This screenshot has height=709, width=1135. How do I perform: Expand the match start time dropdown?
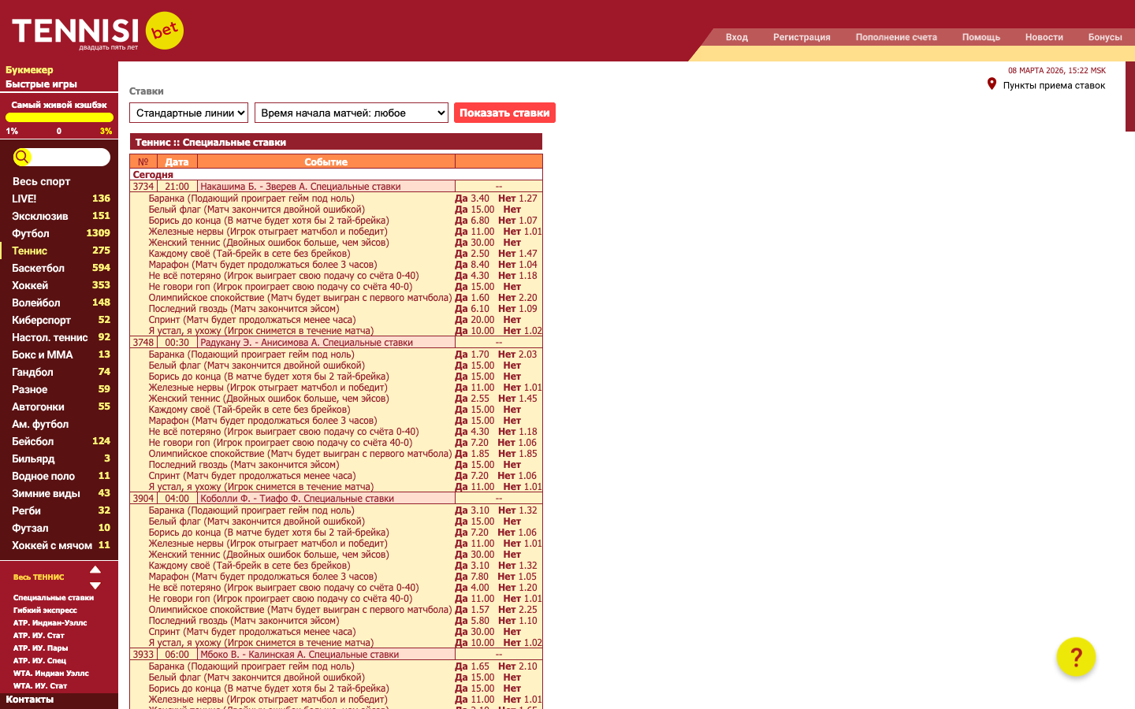(352, 113)
